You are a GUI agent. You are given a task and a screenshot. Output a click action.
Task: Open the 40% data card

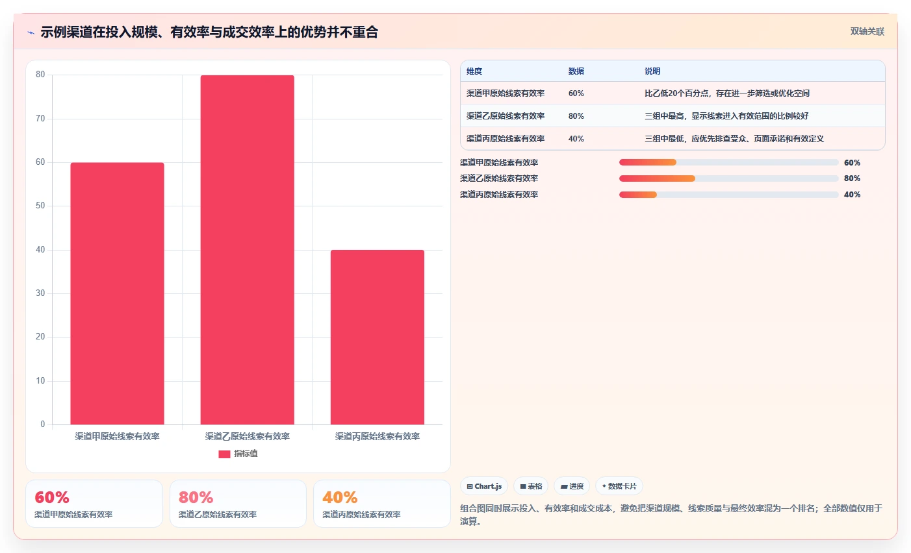[382, 504]
